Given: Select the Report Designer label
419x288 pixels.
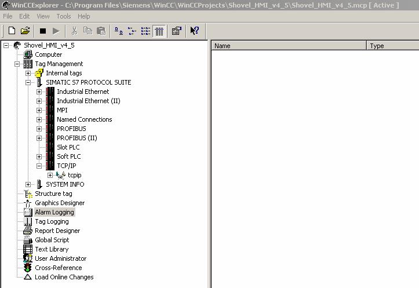Looking at the screenshot, I should 57,231.
